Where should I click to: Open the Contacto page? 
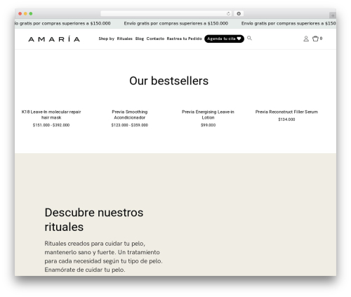[x=155, y=39]
